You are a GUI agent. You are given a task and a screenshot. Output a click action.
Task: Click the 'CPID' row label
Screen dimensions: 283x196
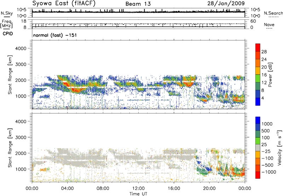(x=8, y=34)
